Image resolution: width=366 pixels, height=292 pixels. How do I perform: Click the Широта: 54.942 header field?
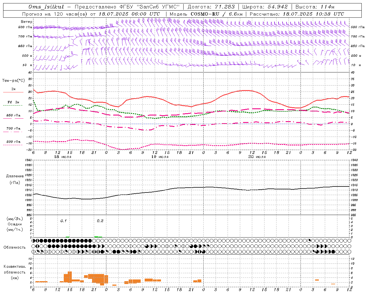pos(265,7)
